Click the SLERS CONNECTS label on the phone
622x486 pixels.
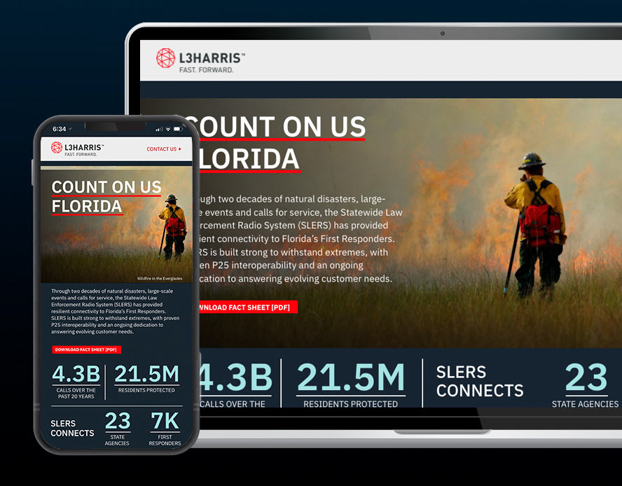pos(72,429)
